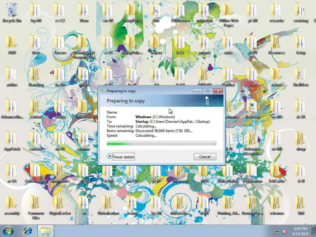Select the lt-LT folder icon
316x237 pixels.
point(180,44)
